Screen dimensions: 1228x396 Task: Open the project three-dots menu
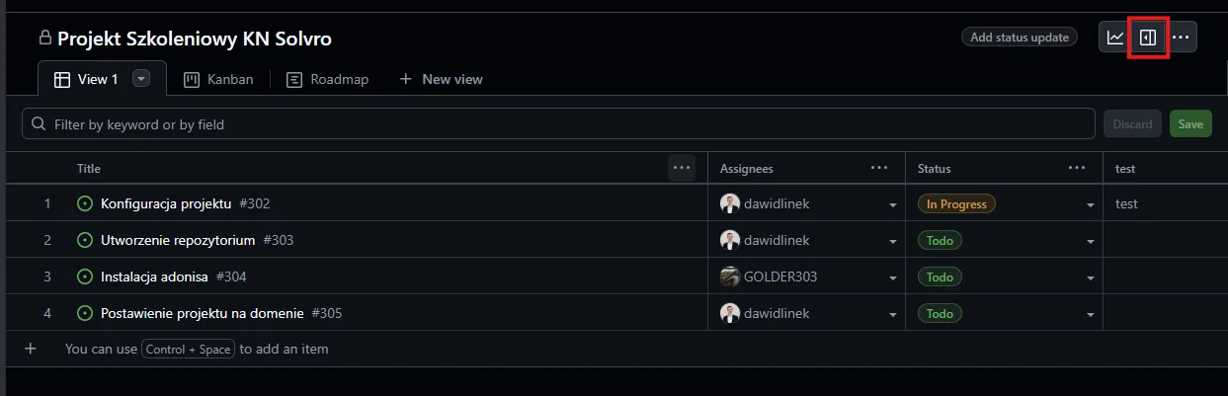[x=1183, y=38]
